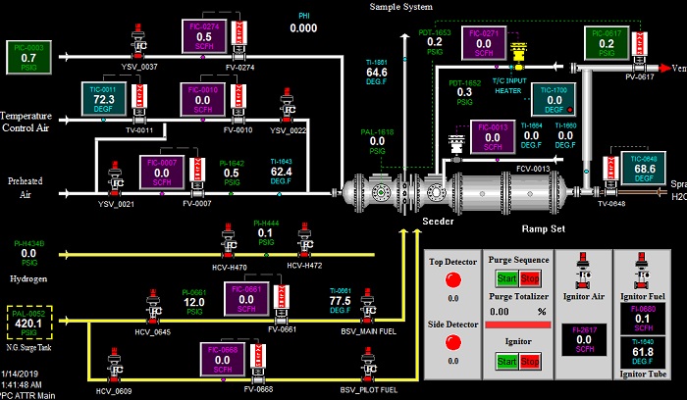
Task: Select the yellow T/C input heater valve
Action: tap(518, 57)
